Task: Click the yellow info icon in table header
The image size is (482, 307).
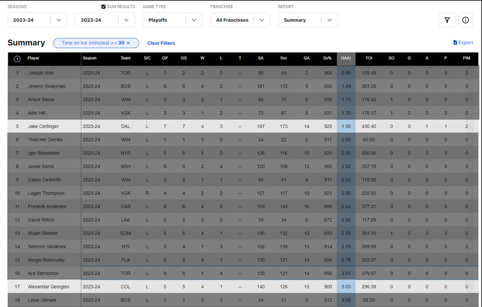Action: [x=17, y=59]
